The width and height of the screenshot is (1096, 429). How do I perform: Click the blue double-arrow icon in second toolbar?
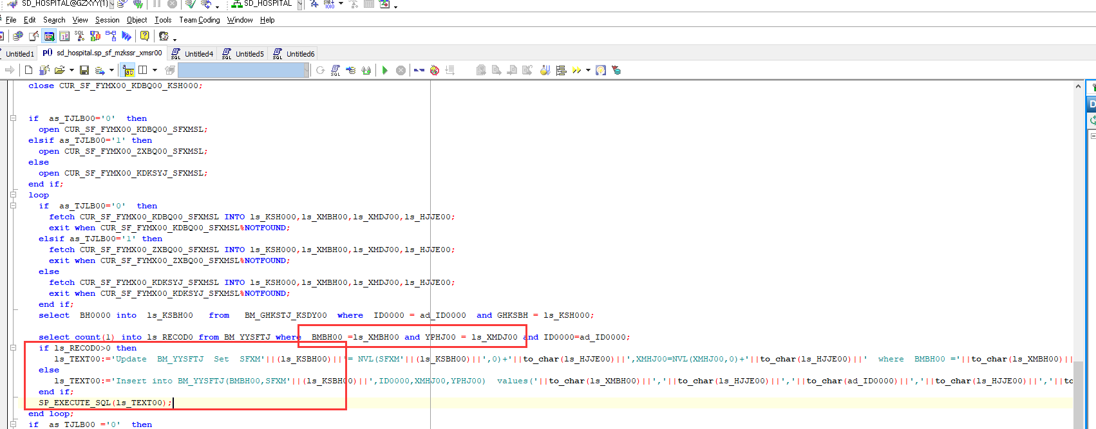tap(126, 36)
